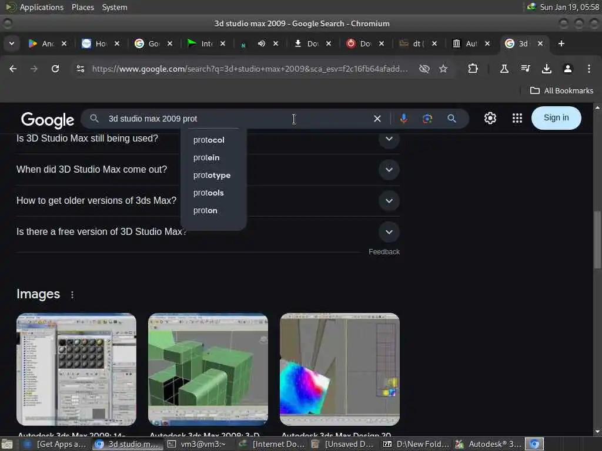Open the All Bookmarks folder
This screenshot has height=451, width=602.
click(x=561, y=91)
